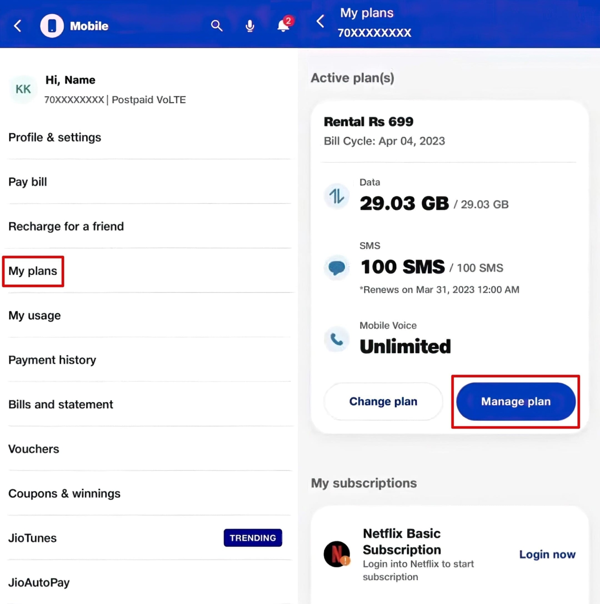Open My plans from the menu
The height and width of the screenshot is (604, 600).
[33, 271]
